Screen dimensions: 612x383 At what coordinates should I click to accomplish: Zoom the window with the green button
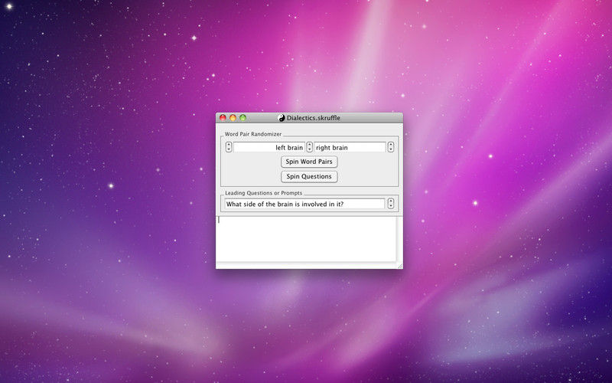click(x=243, y=118)
